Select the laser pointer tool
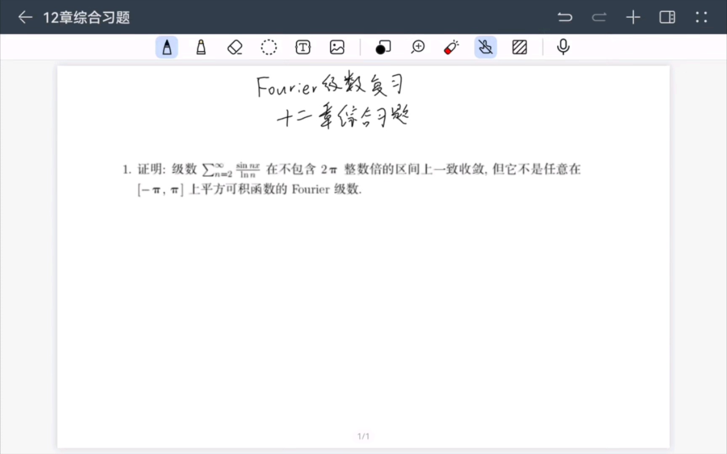The width and height of the screenshot is (727, 454). (451, 47)
